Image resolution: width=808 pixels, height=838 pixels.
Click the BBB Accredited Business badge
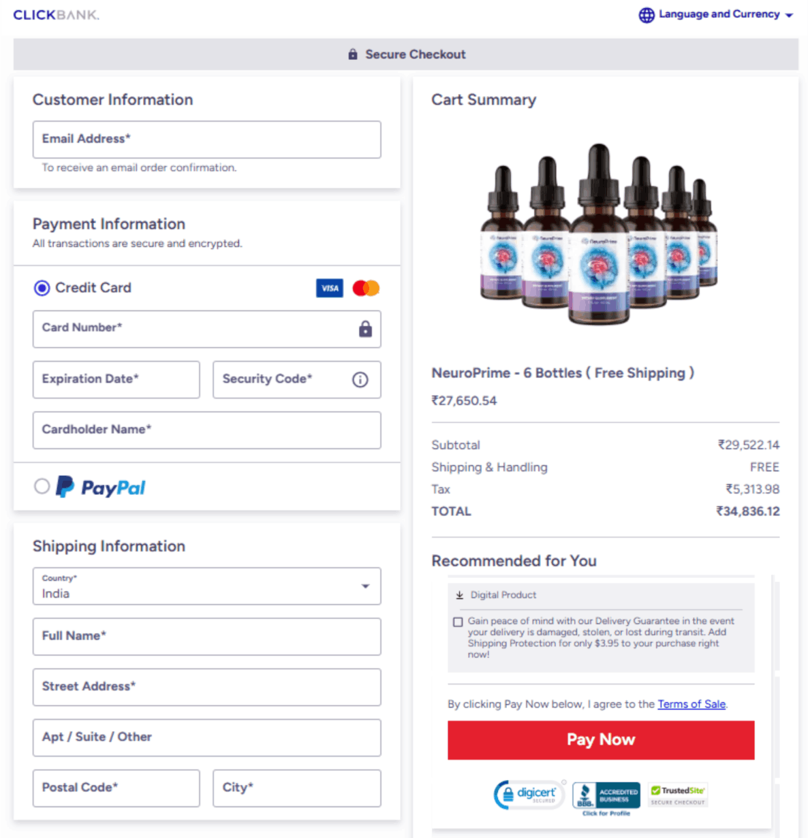coord(605,792)
